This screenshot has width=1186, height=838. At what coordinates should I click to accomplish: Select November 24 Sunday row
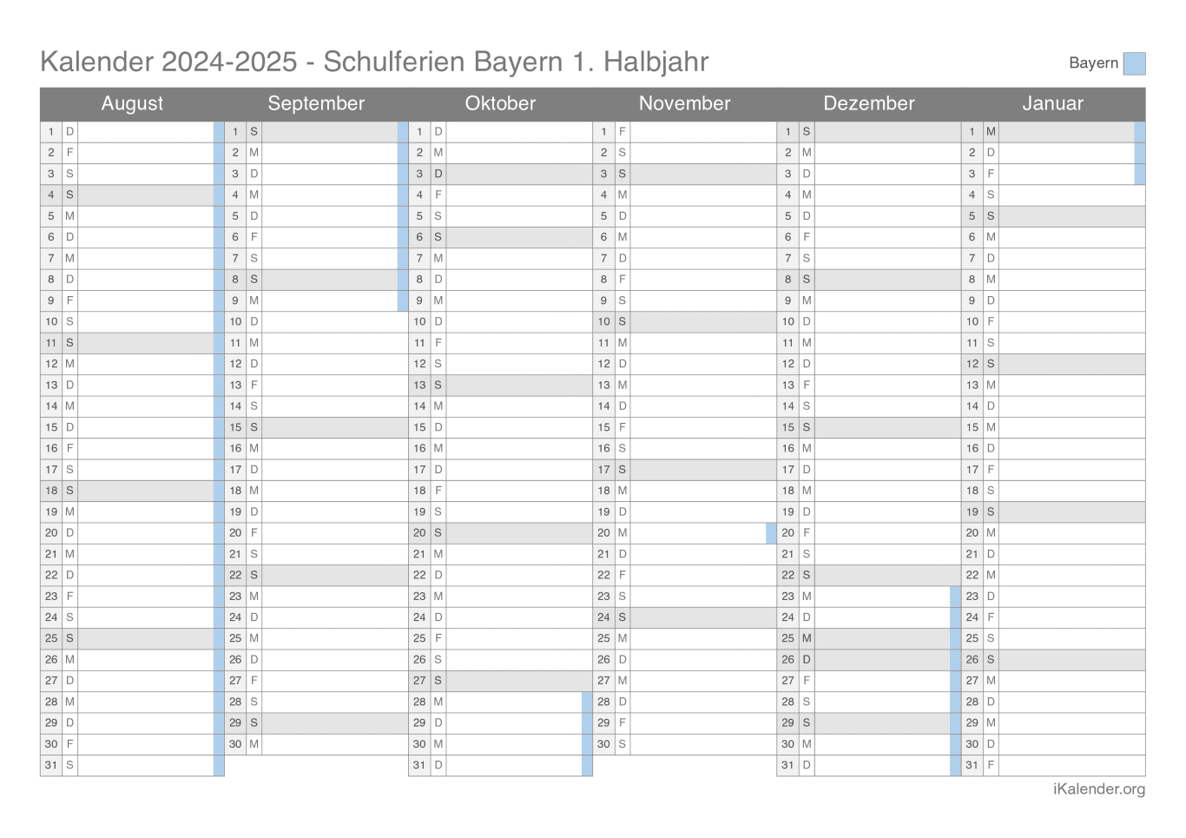click(684, 617)
